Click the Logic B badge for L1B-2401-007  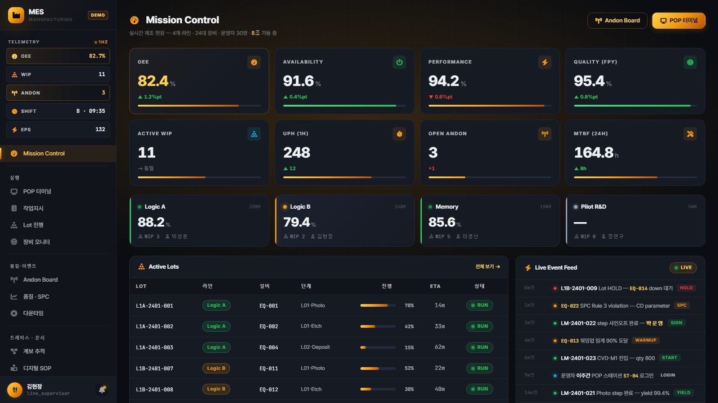(x=216, y=369)
